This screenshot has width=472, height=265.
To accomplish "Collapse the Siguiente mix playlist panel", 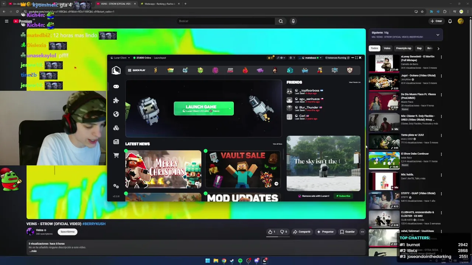I will click(438, 35).
